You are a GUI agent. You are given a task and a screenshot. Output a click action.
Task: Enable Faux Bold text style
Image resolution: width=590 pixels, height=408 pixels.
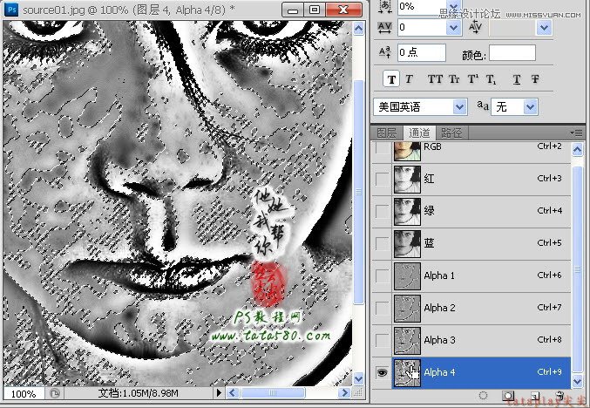(x=391, y=79)
